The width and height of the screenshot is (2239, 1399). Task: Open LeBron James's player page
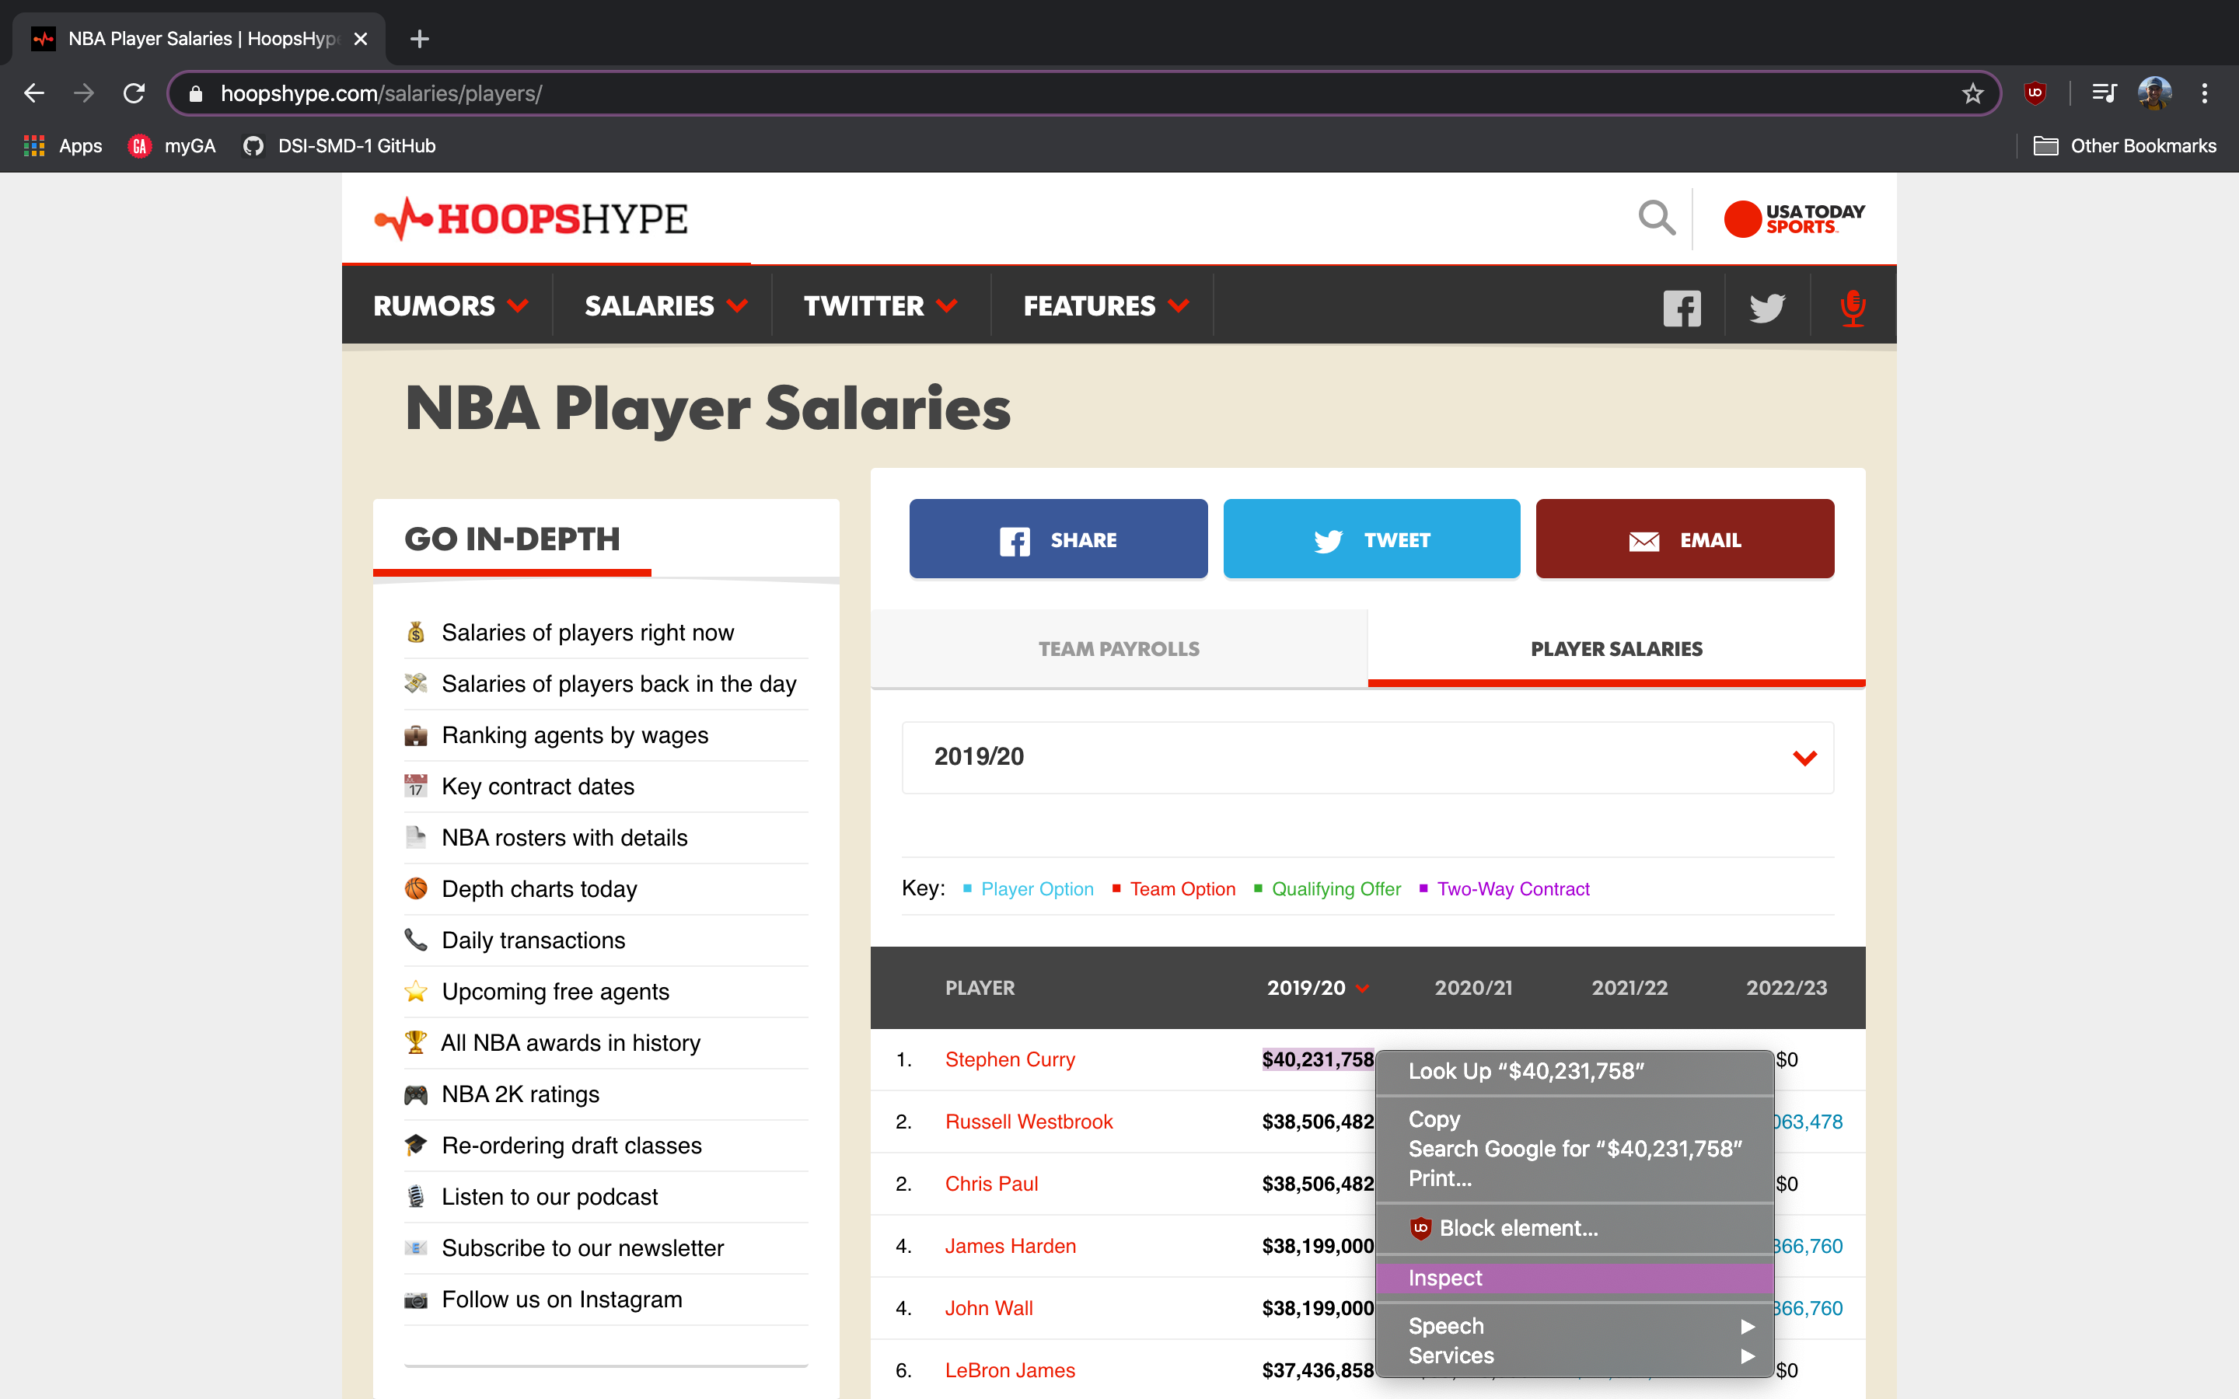[x=1009, y=1369]
